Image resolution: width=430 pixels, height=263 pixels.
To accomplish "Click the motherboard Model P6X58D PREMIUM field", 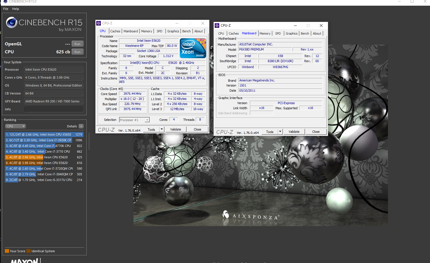I will [x=265, y=49].
